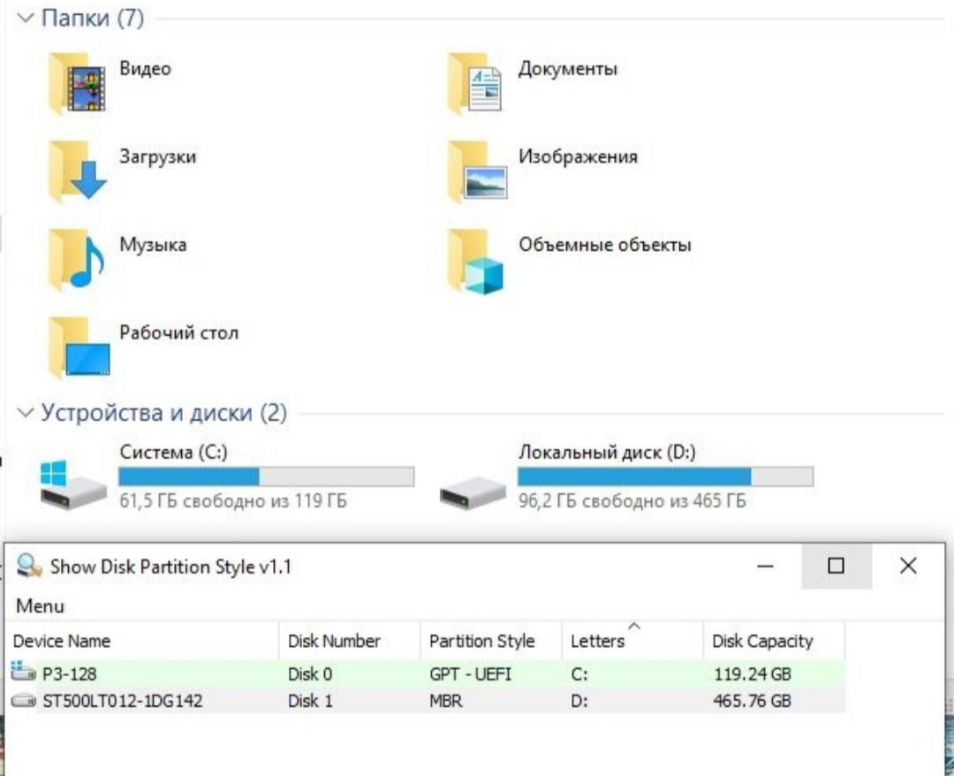Screen dimensions: 954x776
Task: Select the Музыка folder label
Action: pos(153,245)
